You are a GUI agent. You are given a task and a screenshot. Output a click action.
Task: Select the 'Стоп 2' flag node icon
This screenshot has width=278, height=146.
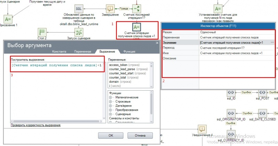pos(42,32)
